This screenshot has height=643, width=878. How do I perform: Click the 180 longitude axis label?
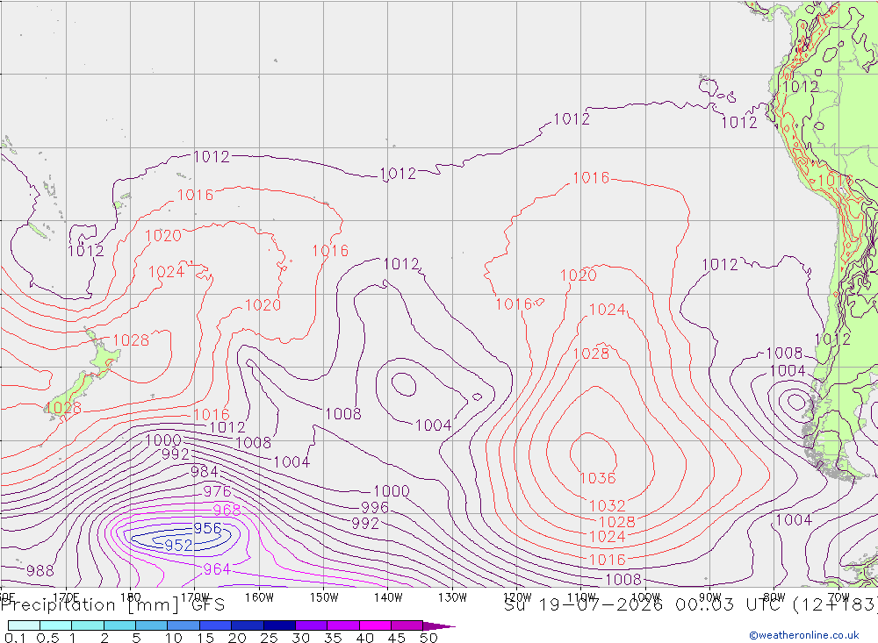click(x=131, y=597)
